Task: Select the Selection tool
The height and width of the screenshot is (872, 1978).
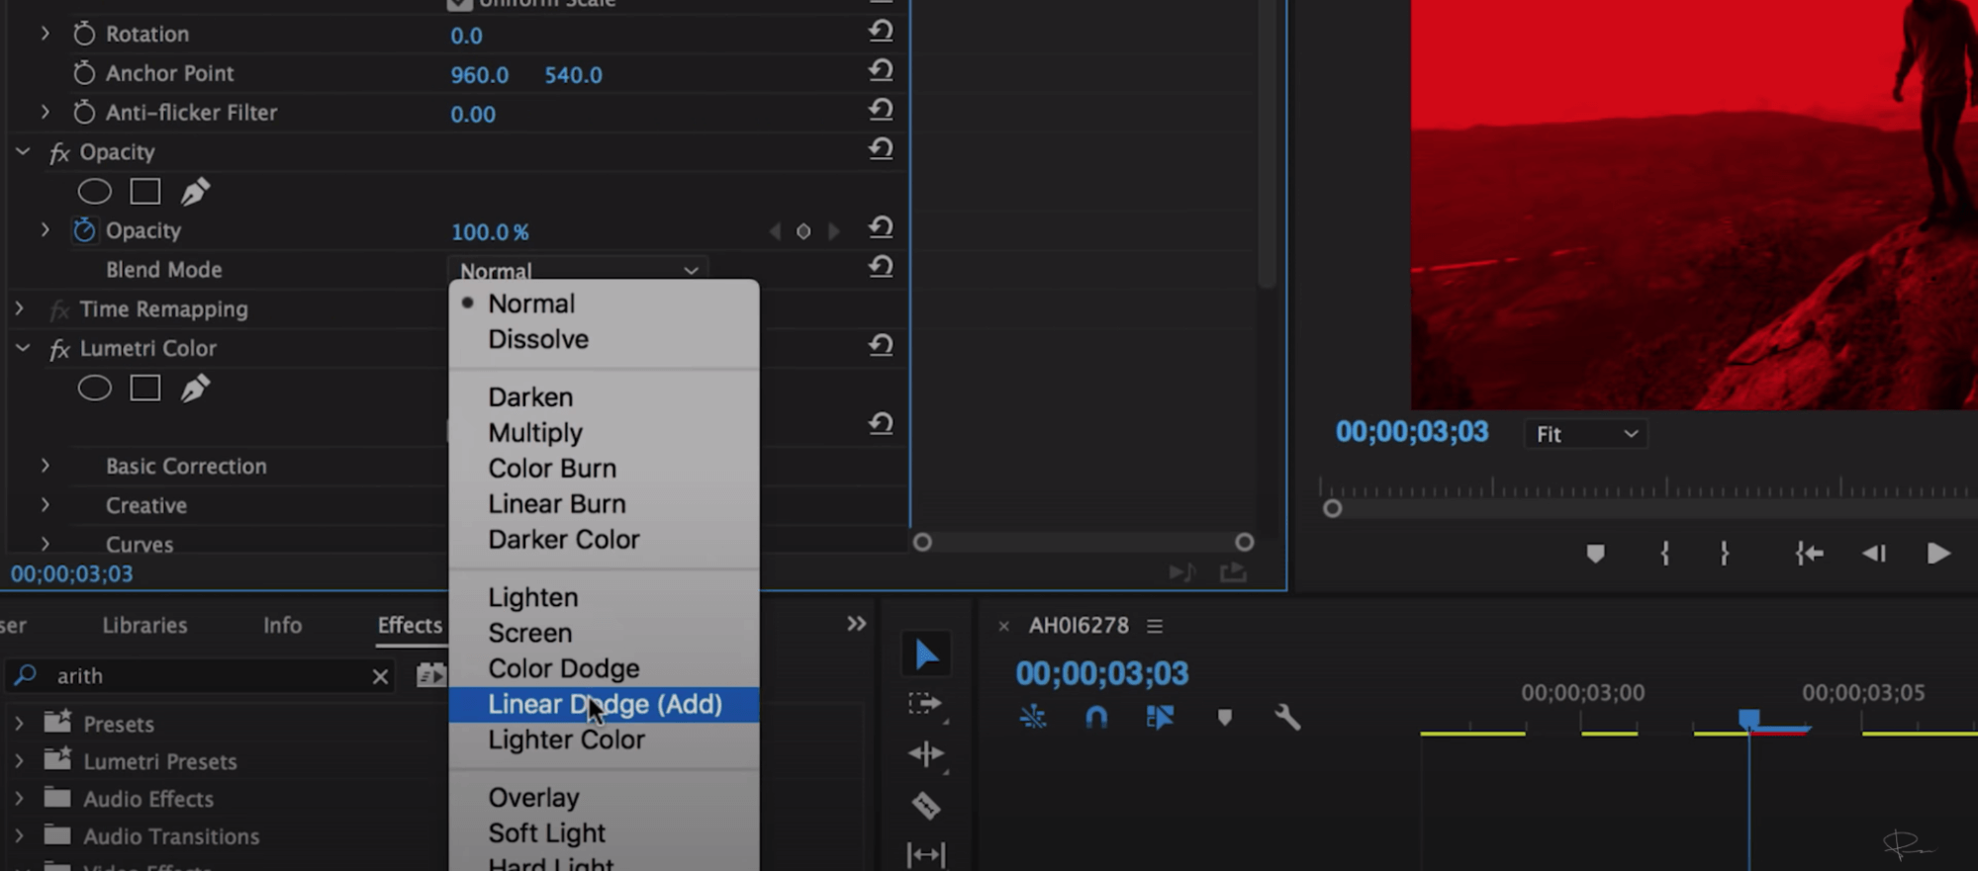Action: pyautogui.click(x=926, y=654)
